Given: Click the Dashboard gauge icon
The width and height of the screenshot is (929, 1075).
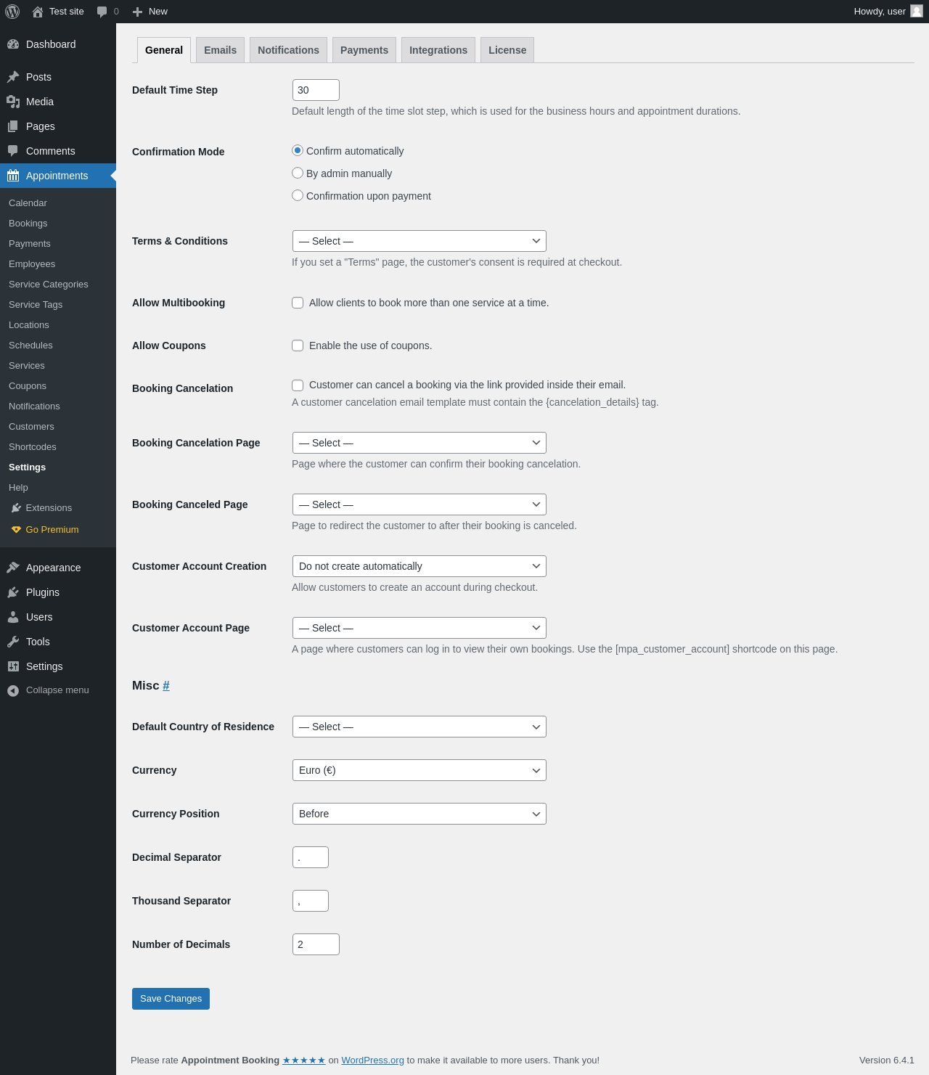Looking at the screenshot, I should 13,44.
